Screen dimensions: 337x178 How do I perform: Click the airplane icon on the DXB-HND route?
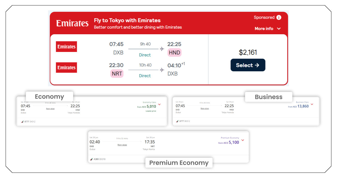click(x=161, y=48)
